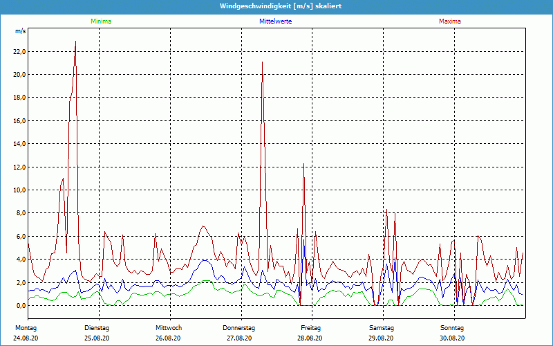Click the date 28.08.20
The image size is (553, 346).
point(310,338)
